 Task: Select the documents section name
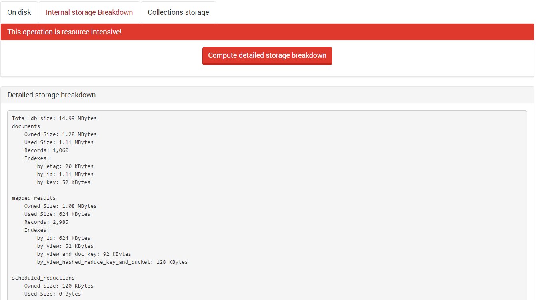[26, 126]
